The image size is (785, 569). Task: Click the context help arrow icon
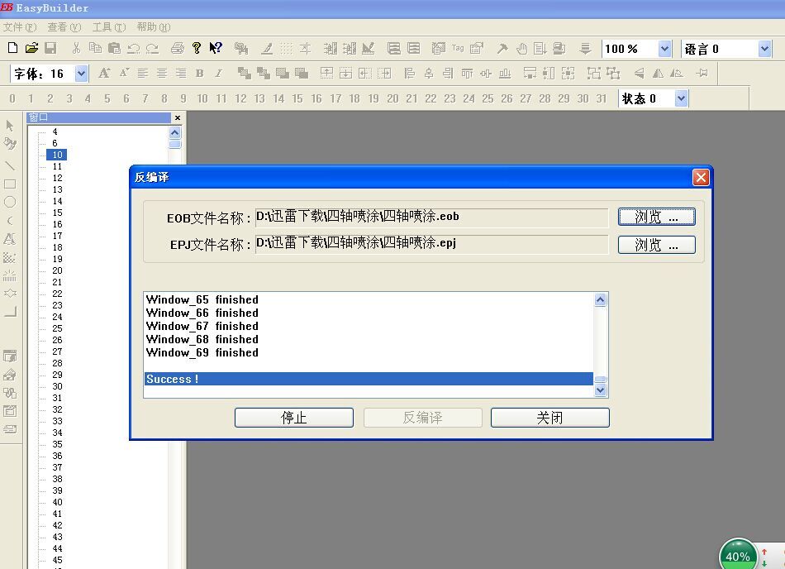216,49
